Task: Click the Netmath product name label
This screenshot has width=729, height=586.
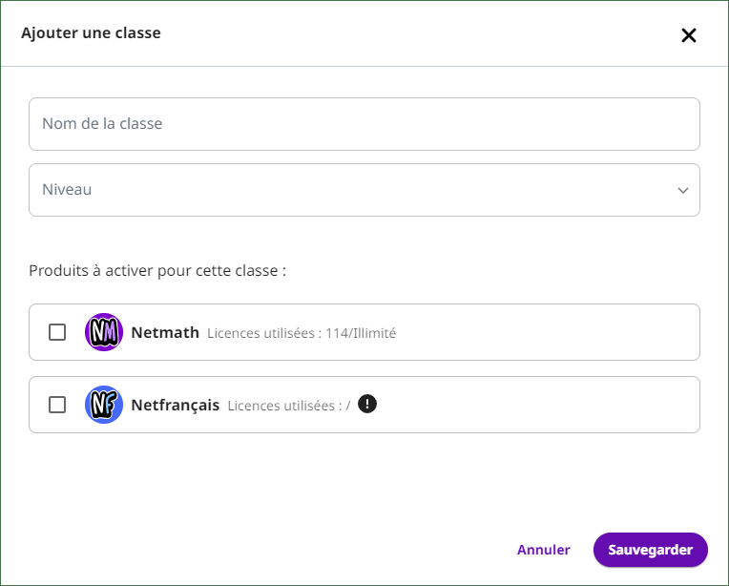Action: tap(165, 332)
